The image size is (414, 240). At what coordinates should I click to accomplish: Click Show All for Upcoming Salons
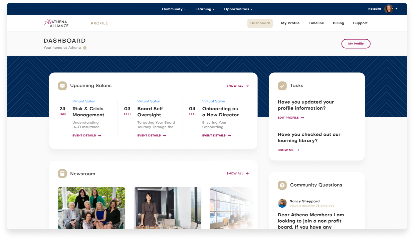click(x=237, y=86)
